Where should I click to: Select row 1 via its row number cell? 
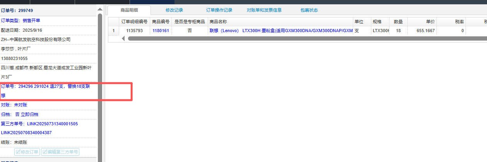[113, 31]
